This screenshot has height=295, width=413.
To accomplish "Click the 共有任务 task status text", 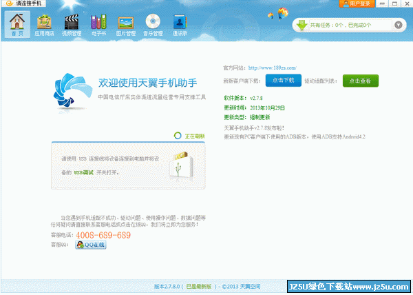I will pos(341,26).
